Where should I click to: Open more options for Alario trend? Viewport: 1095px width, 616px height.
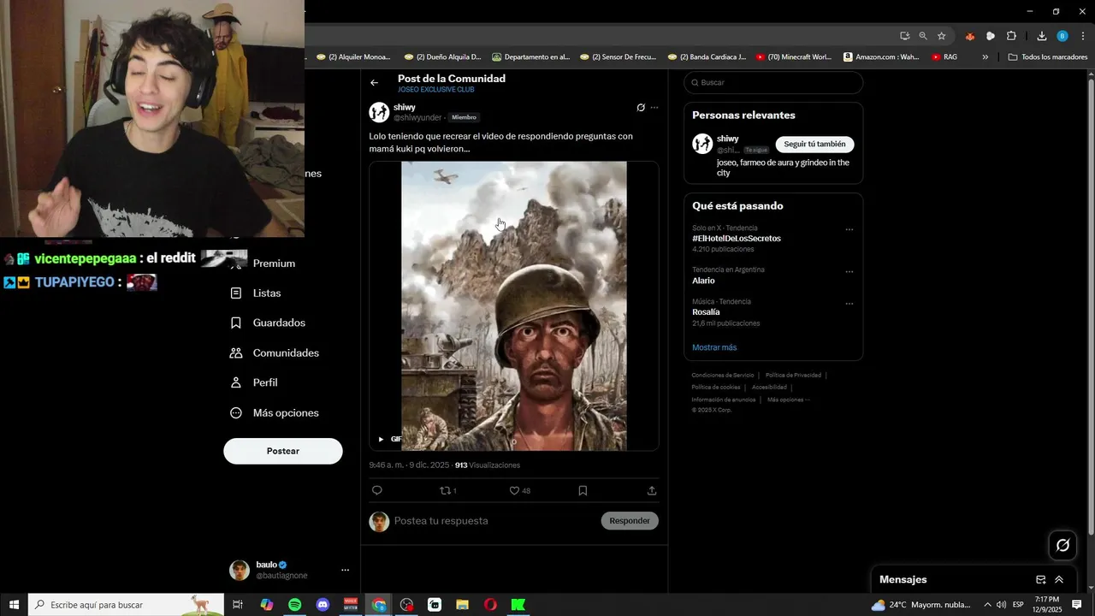tap(849, 271)
